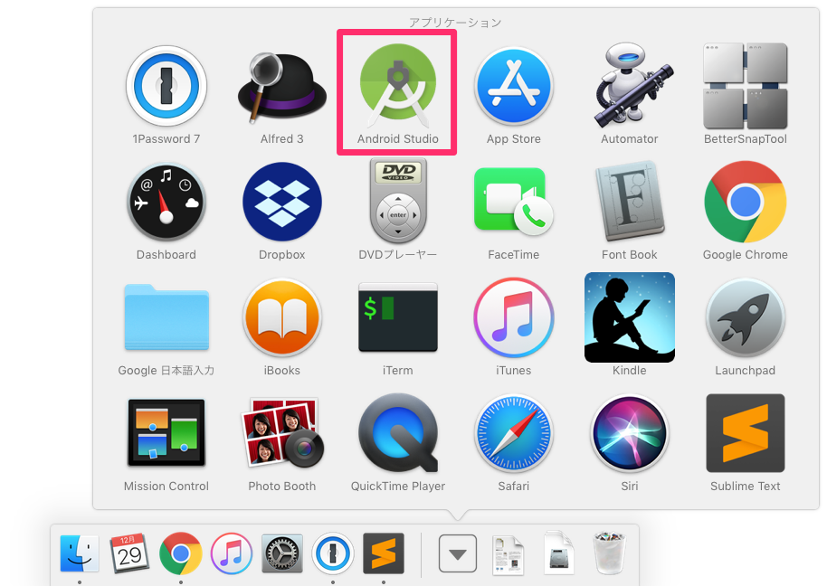
Task: Launch Sublime Text from Applications grid
Action: point(745,433)
